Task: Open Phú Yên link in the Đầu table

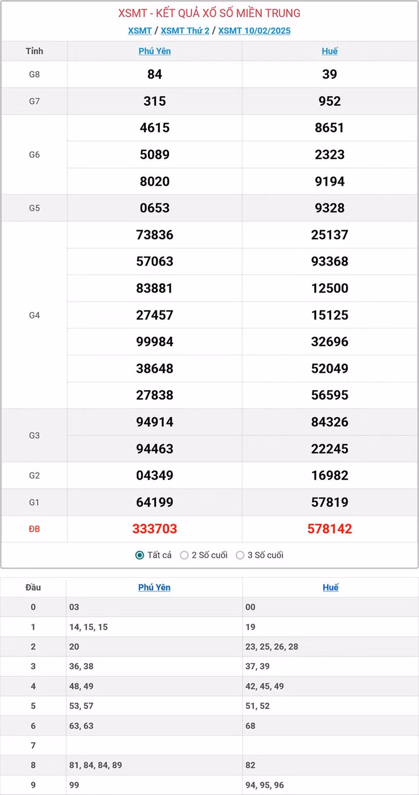Action: coord(154,587)
